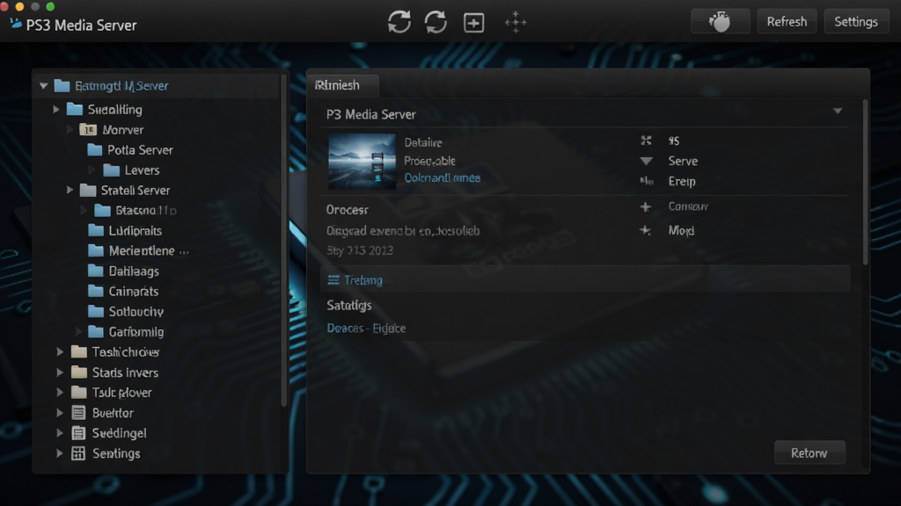The image size is (901, 506).
Task: Click the icon beside Serve
Action: (647, 162)
